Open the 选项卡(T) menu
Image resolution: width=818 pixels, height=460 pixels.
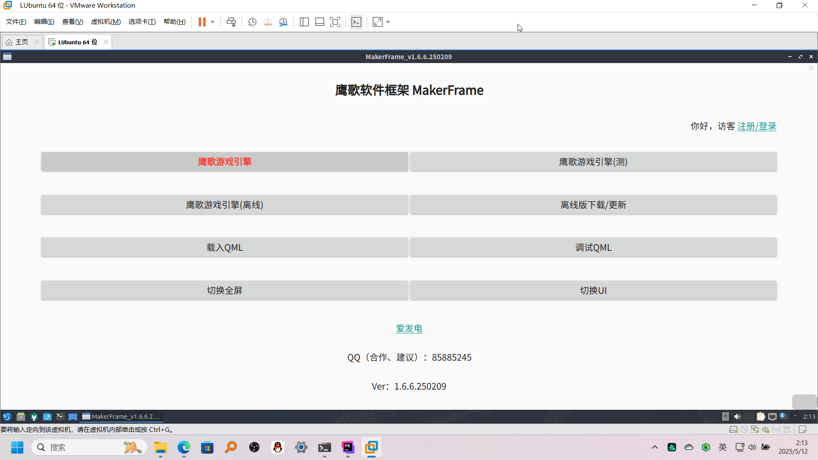142,22
